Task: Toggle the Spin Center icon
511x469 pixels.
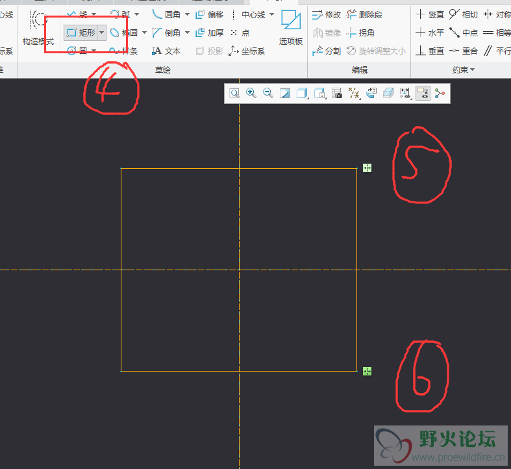Action: (x=440, y=94)
